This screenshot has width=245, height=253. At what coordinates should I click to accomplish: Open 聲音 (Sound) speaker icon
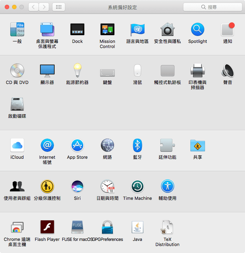[227, 70]
